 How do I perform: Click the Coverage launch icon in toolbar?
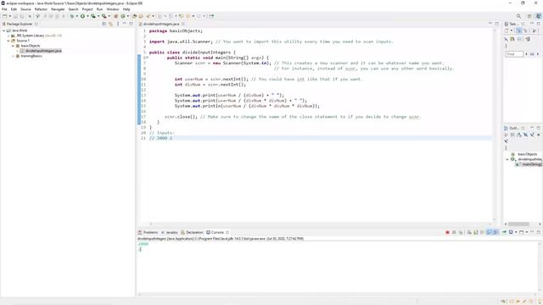point(93,16)
